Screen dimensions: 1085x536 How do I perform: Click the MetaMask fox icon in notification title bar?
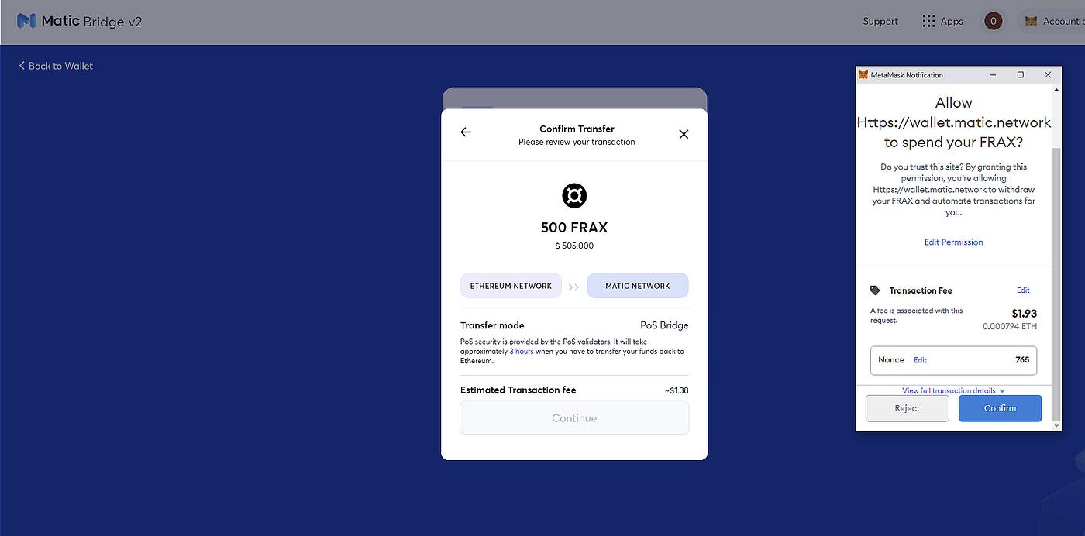[x=863, y=75]
